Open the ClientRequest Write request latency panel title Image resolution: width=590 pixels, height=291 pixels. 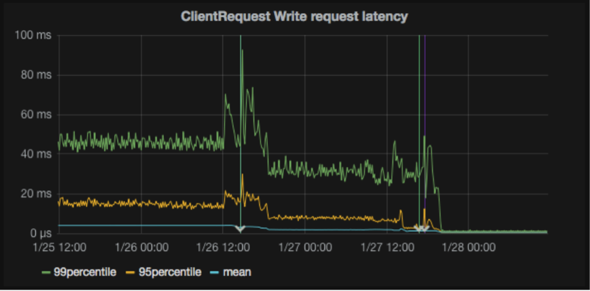(x=294, y=16)
